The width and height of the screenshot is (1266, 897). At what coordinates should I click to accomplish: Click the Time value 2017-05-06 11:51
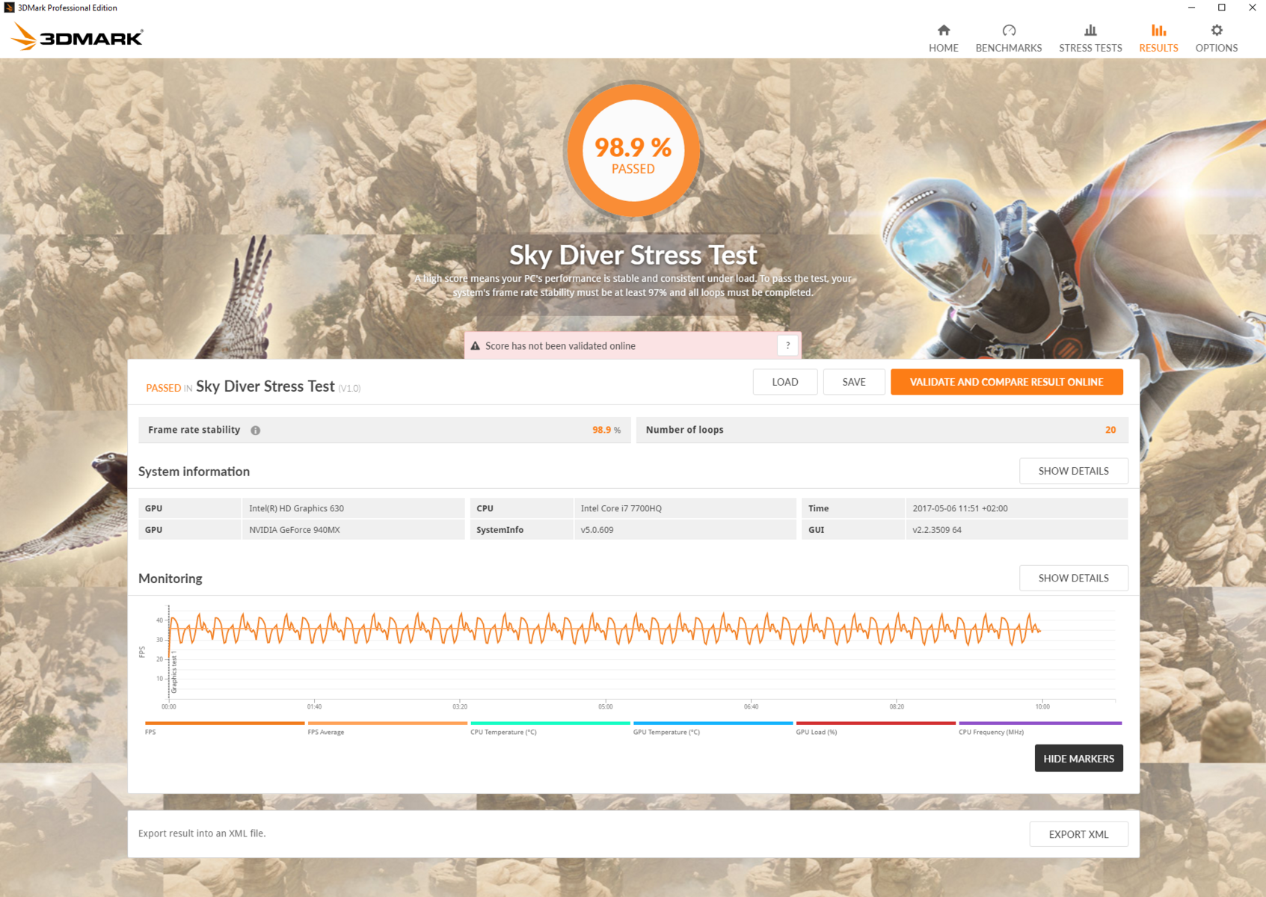pyautogui.click(x=960, y=508)
